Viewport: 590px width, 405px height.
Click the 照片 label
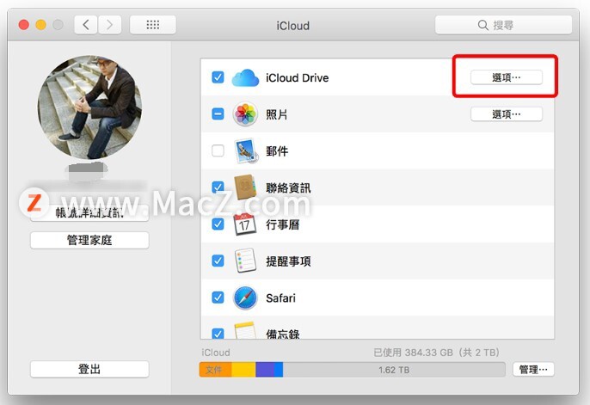pyautogui.click(x=277, y=114)
